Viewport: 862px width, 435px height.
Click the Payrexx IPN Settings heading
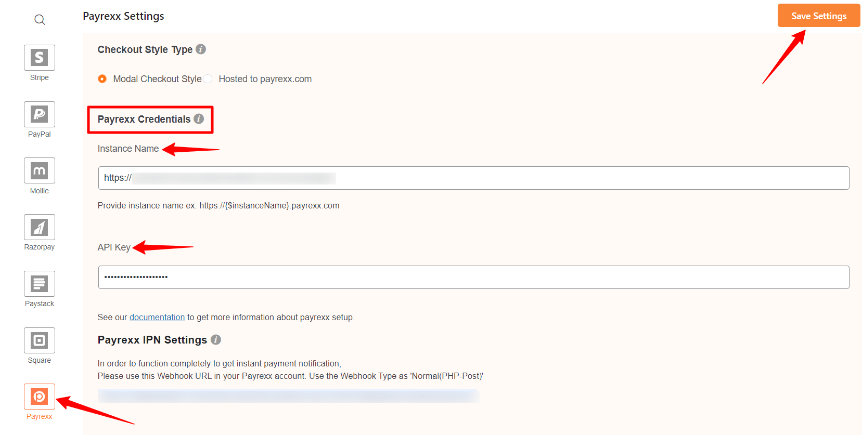pos(152,340)
